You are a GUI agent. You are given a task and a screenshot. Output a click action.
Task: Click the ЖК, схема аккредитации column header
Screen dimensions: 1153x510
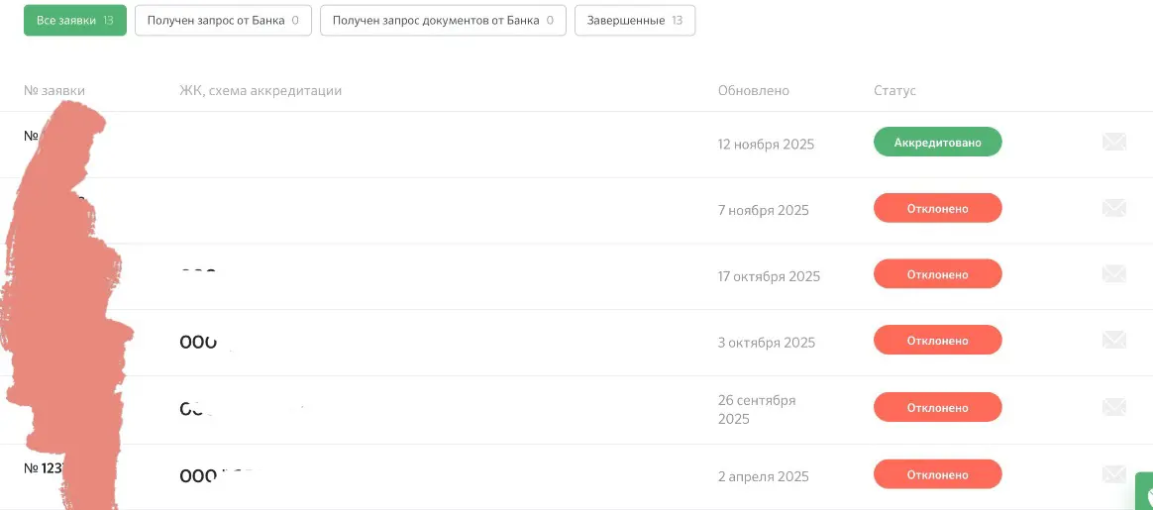(261, 90)
